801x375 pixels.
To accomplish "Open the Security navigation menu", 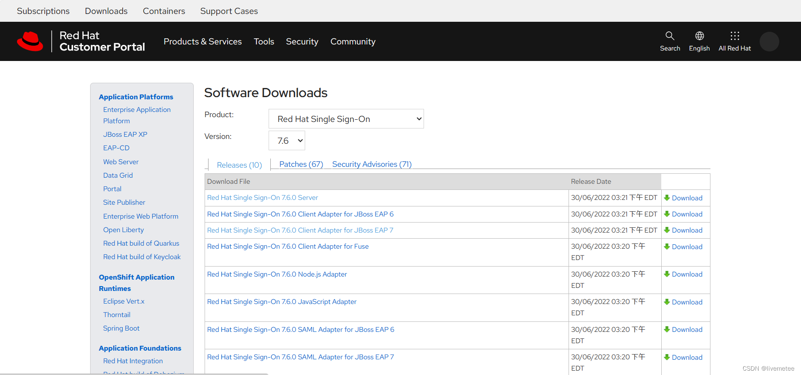I will (x=302, y=41).
